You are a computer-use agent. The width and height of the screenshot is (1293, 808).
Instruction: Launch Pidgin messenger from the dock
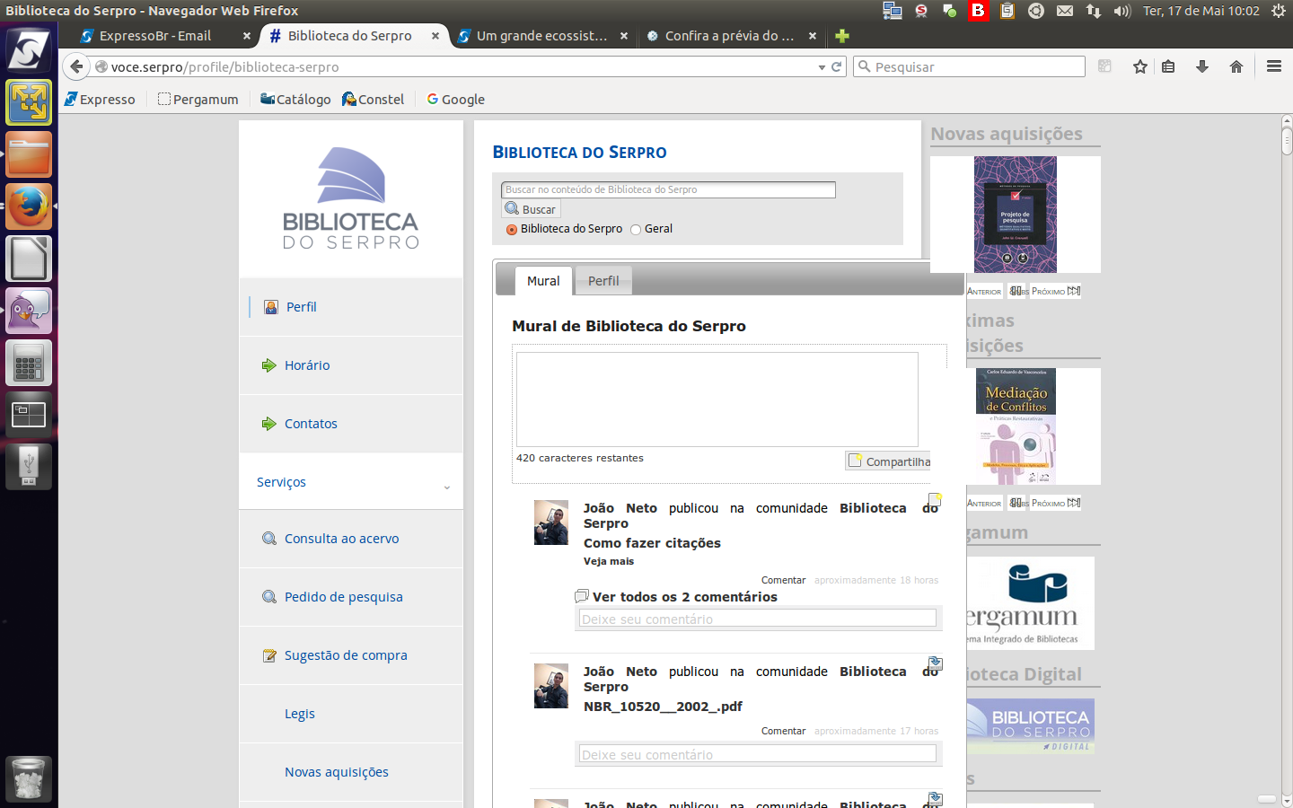pyautogui.click(x=29, y=311)
